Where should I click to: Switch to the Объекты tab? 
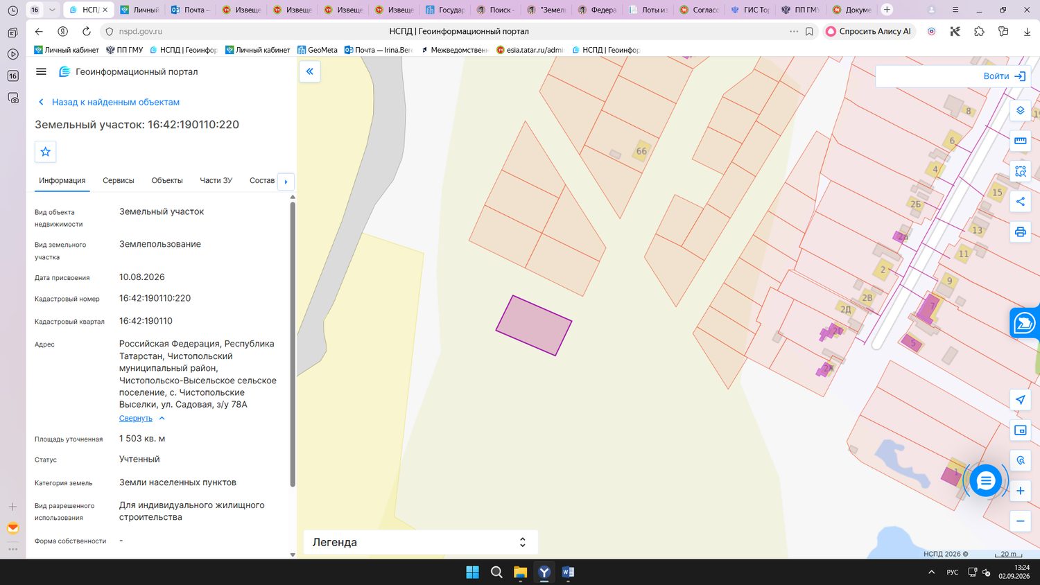coord(167,180)
